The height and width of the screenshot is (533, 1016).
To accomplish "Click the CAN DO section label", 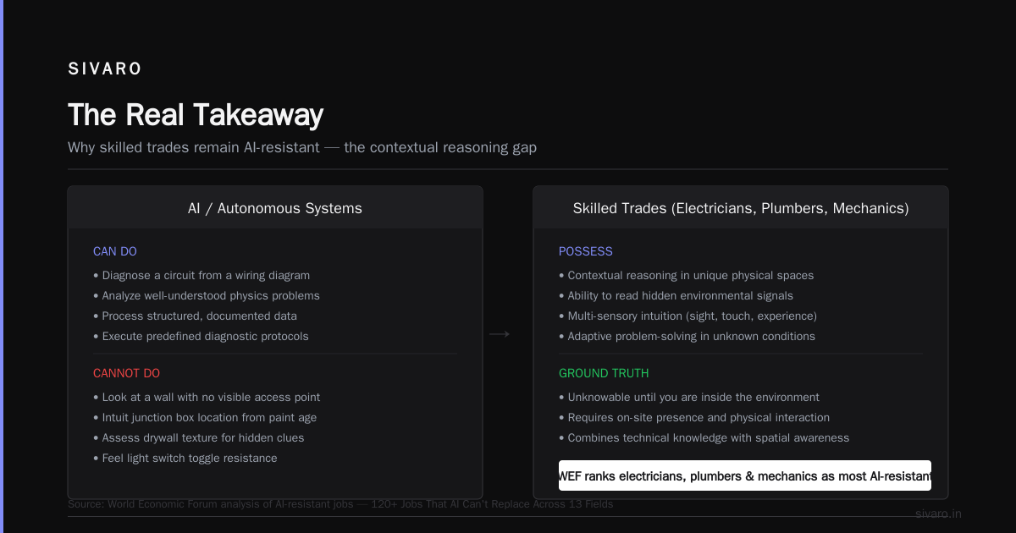I will (x=115, y=251).
